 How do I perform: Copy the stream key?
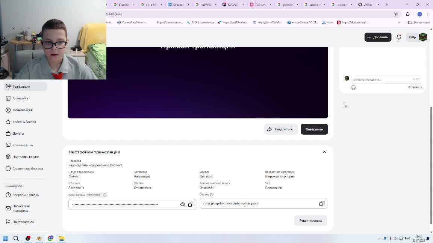coord(191,204)
